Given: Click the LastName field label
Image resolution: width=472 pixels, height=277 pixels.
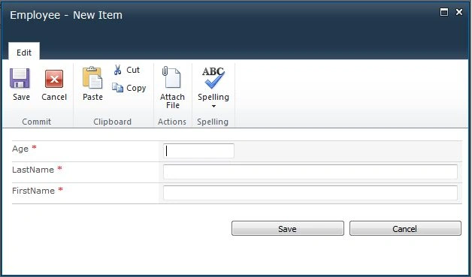Looking at the screenshot, I should (x=33, y=170).
